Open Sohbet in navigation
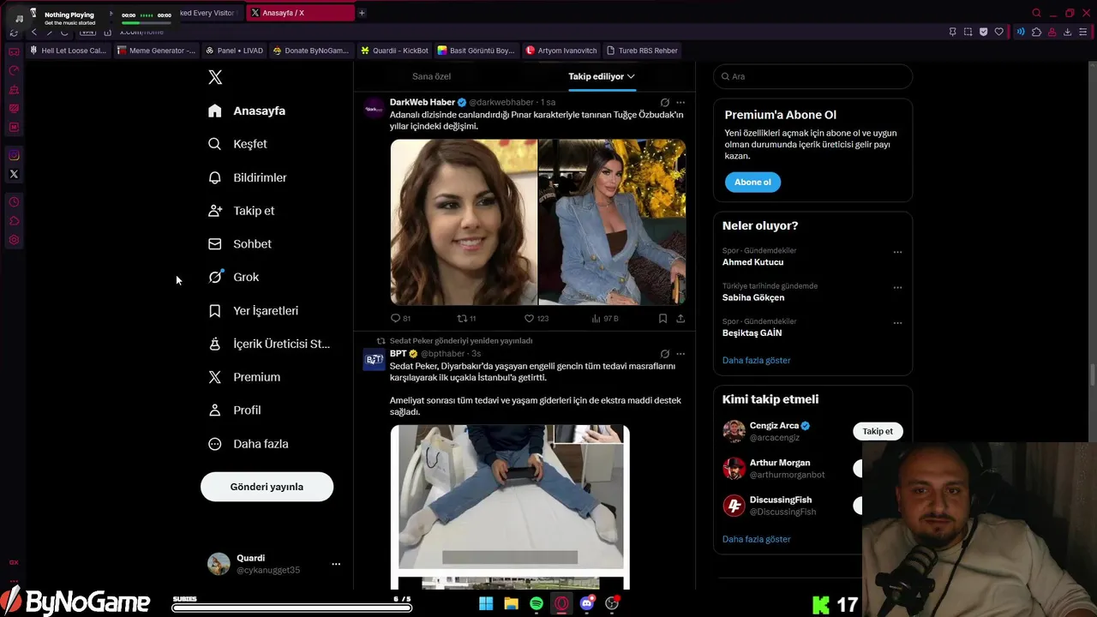 click(x=240, y=244)
